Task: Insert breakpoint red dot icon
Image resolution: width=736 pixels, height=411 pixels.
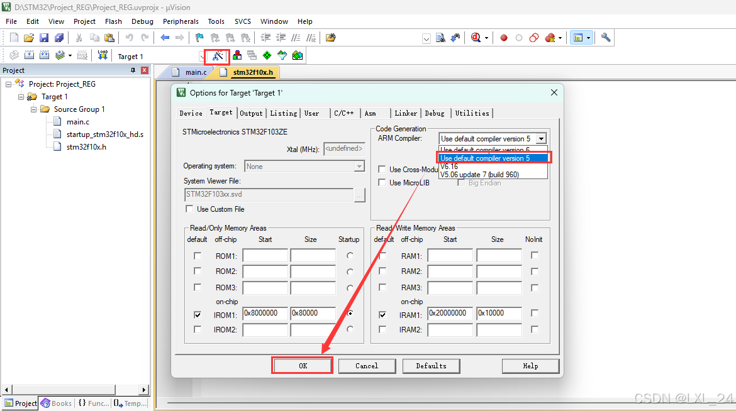Action: [504, 38]
